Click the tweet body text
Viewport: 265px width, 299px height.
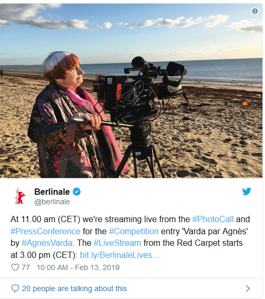[130, 237]
